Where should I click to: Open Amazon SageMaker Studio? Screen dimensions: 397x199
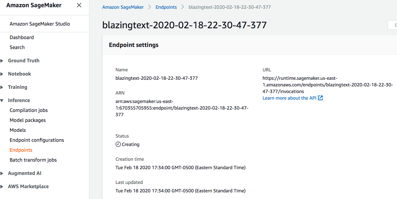(40, 24)
